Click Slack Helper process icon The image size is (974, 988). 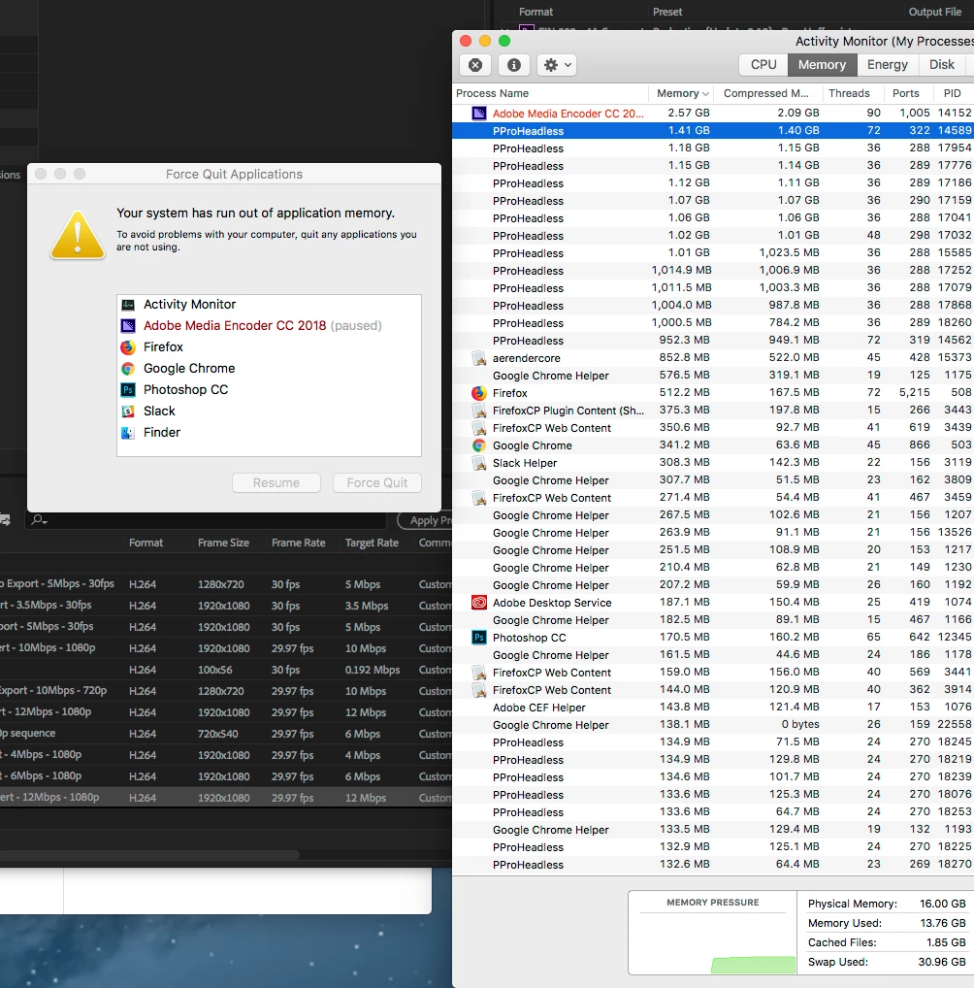pyautogui.click(x=479, y=463)
